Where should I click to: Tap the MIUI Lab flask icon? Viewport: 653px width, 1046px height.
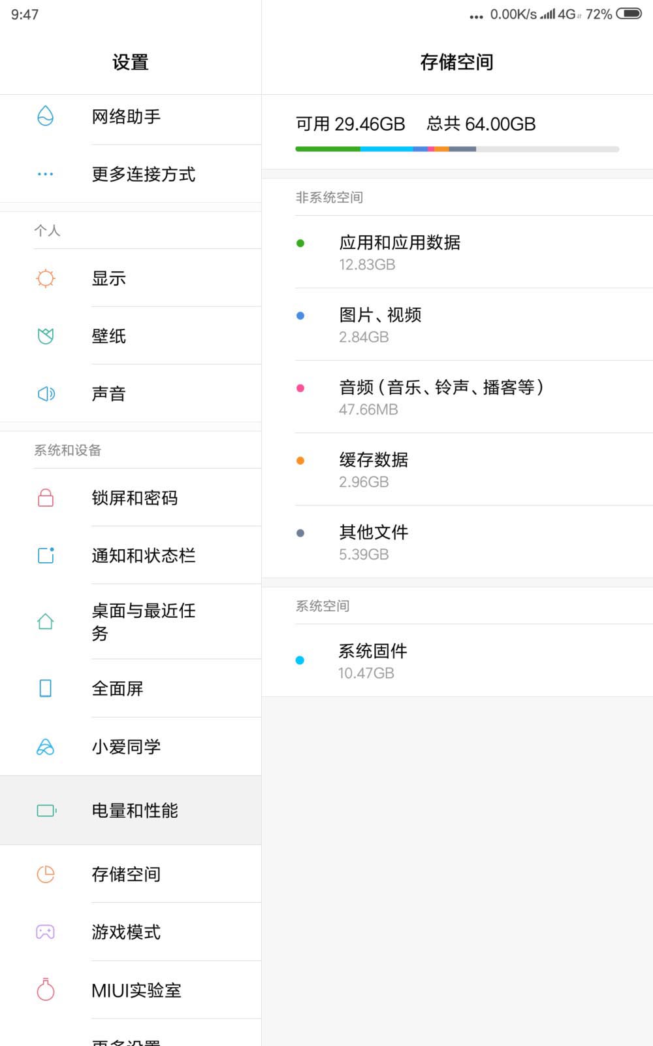tap(46, 990)
